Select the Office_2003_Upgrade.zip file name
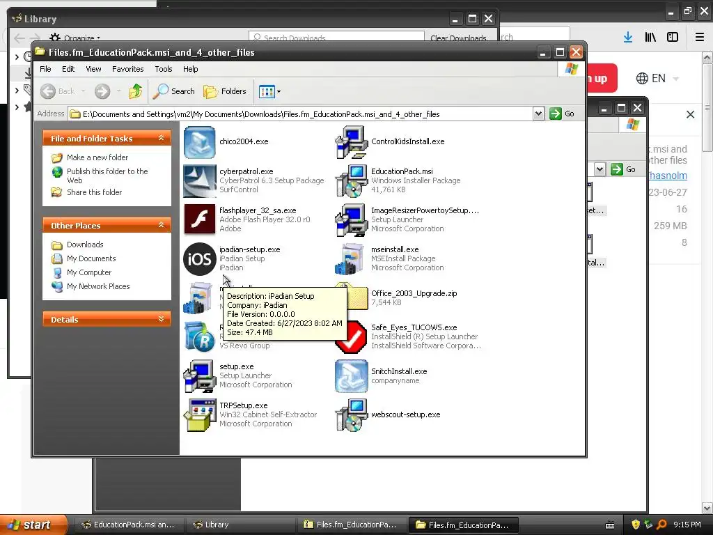The image size is (713, 535). [x=414, y=293]
